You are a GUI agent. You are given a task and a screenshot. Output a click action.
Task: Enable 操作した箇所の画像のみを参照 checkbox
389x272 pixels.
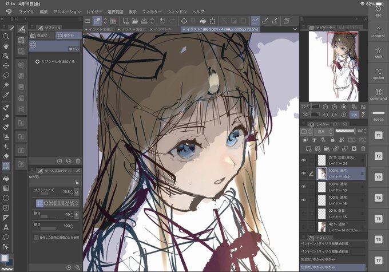pyautogui.click(x=36, y=238)
